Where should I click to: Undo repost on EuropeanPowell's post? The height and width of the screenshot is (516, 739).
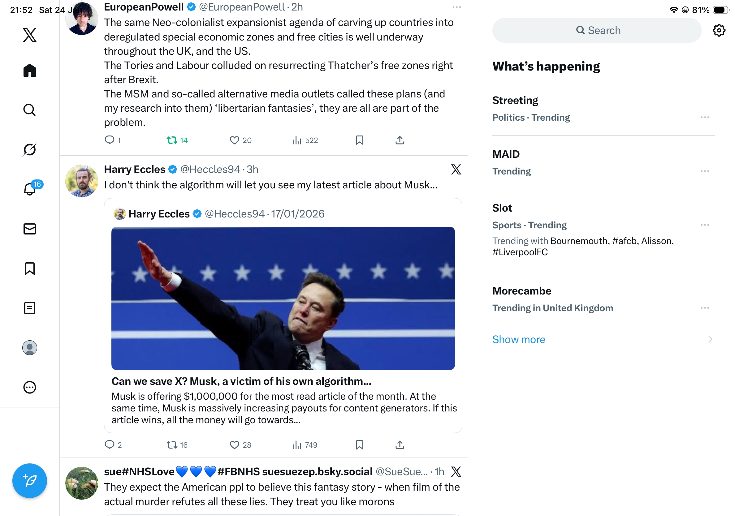(172, 140)
